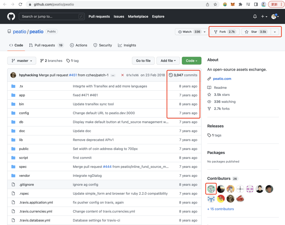Open Marketplace in the top navigation
285x225 pixels.
point(138,17)
